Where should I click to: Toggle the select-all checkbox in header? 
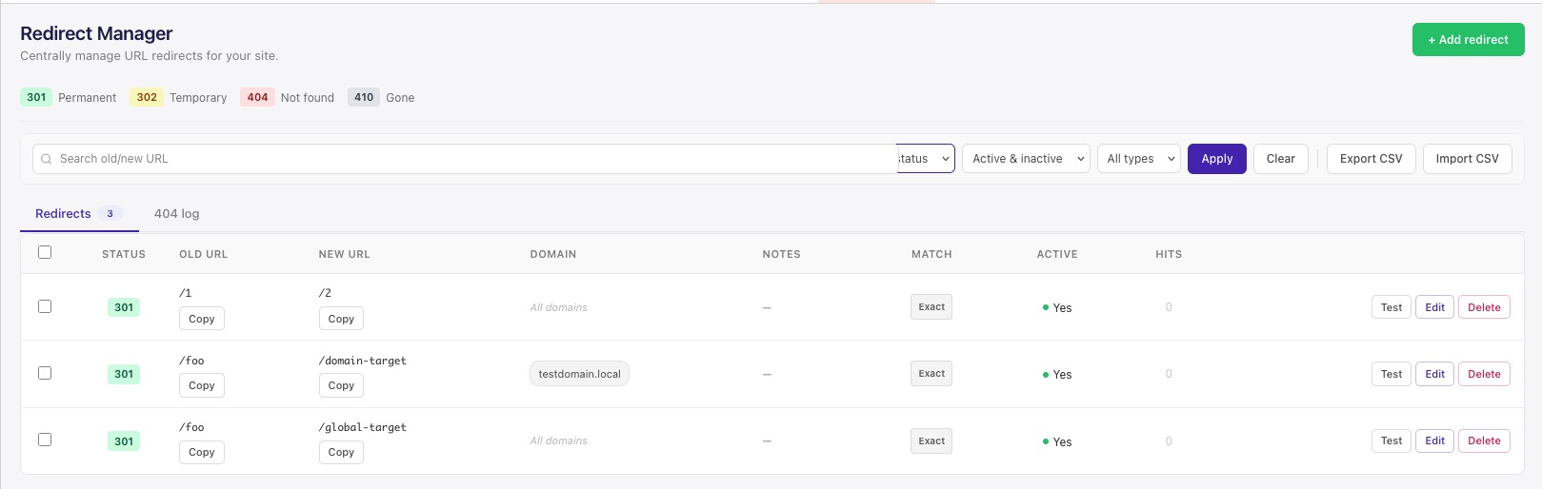click(45, 253)
